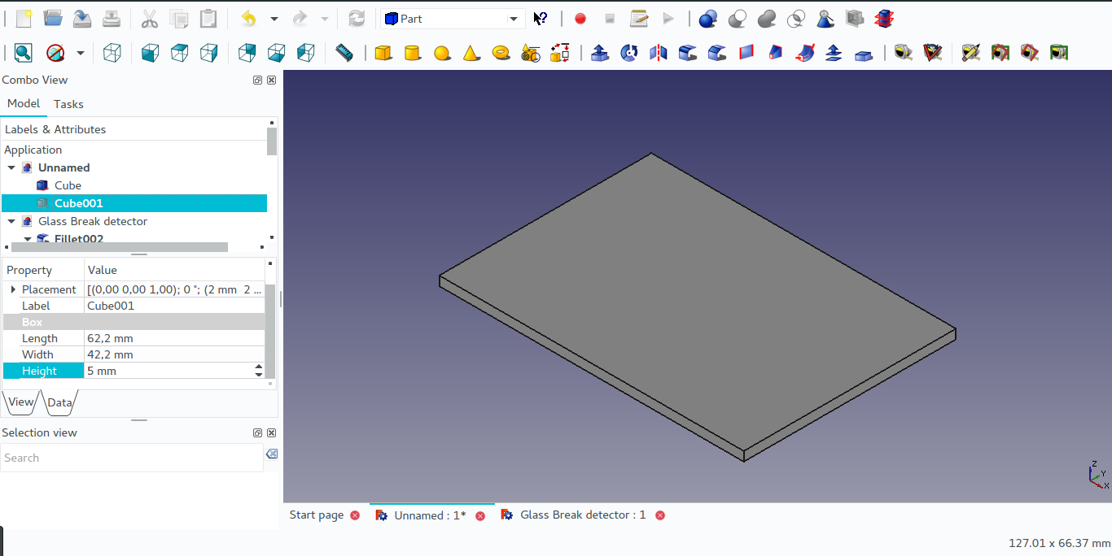Open a file with the folder icon

[x=53, y=19]
